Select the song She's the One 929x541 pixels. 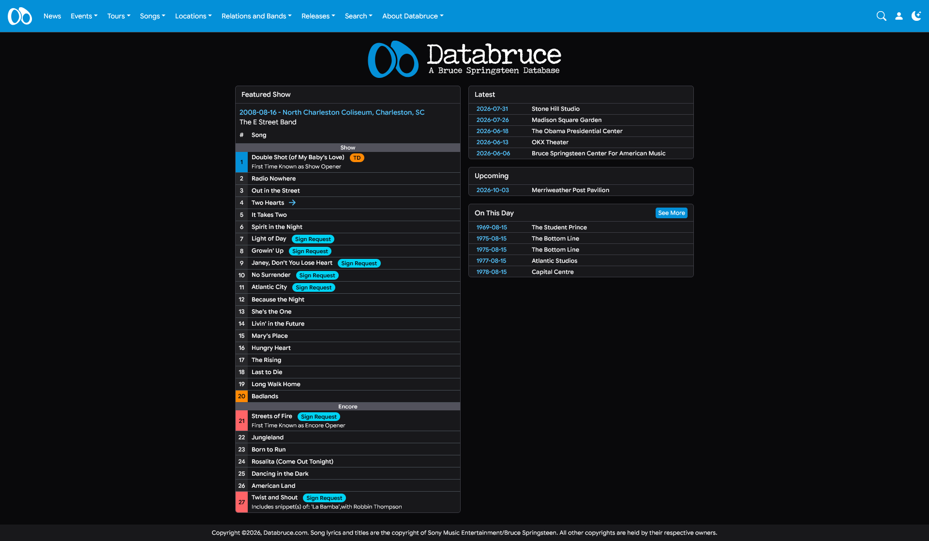pyautogui.click(x=271, y=312)
